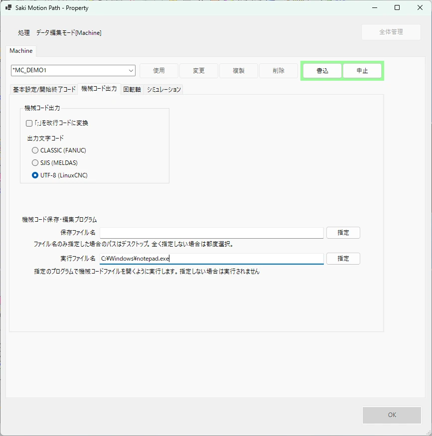Click the 使用 button
432x436 pixels.
point(159,71)
